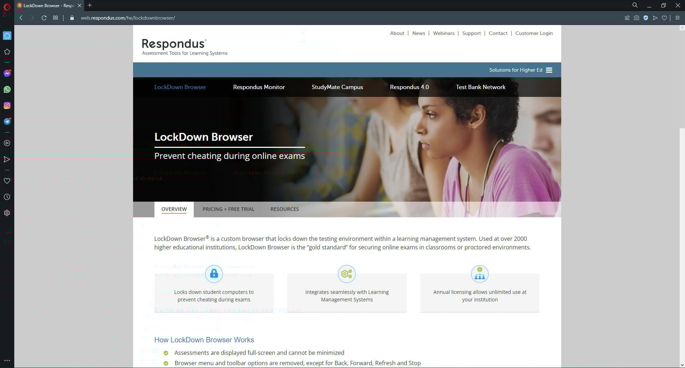The width and height of the screenshot is (685, 368).
Task: Open Telegram from the sidebar
Action: point(7,121)
